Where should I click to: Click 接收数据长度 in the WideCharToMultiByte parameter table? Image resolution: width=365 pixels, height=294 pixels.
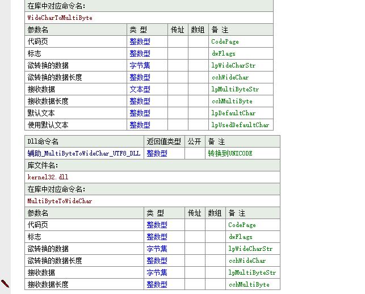[x=48, y=101]
